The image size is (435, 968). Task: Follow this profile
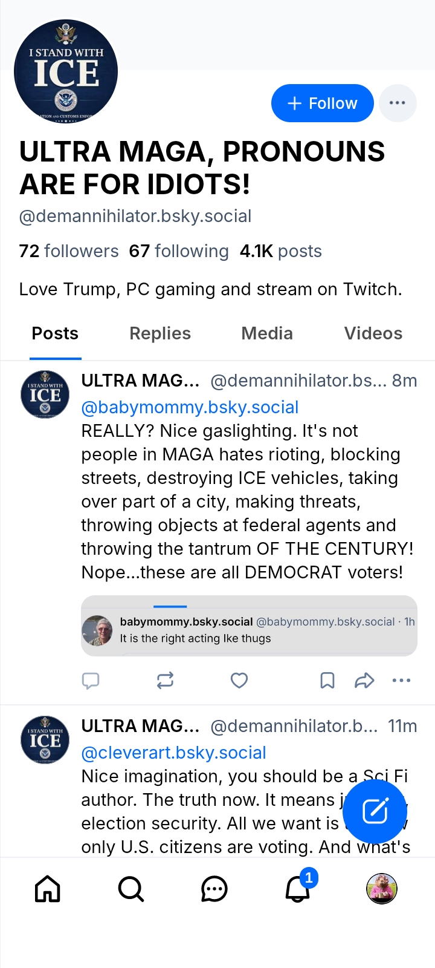[322, 103]
